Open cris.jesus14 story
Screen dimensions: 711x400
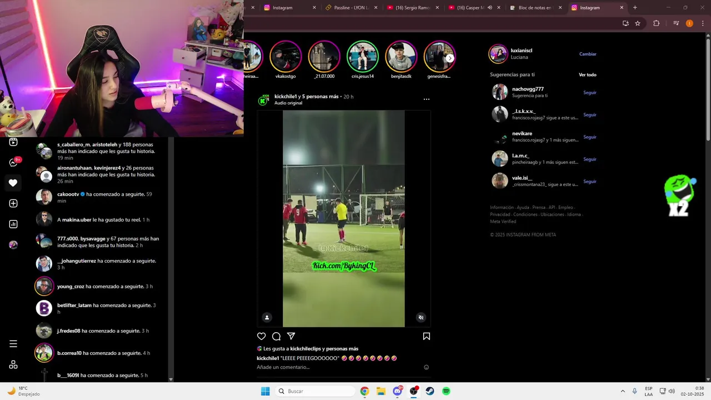click(x=363, y=56)
